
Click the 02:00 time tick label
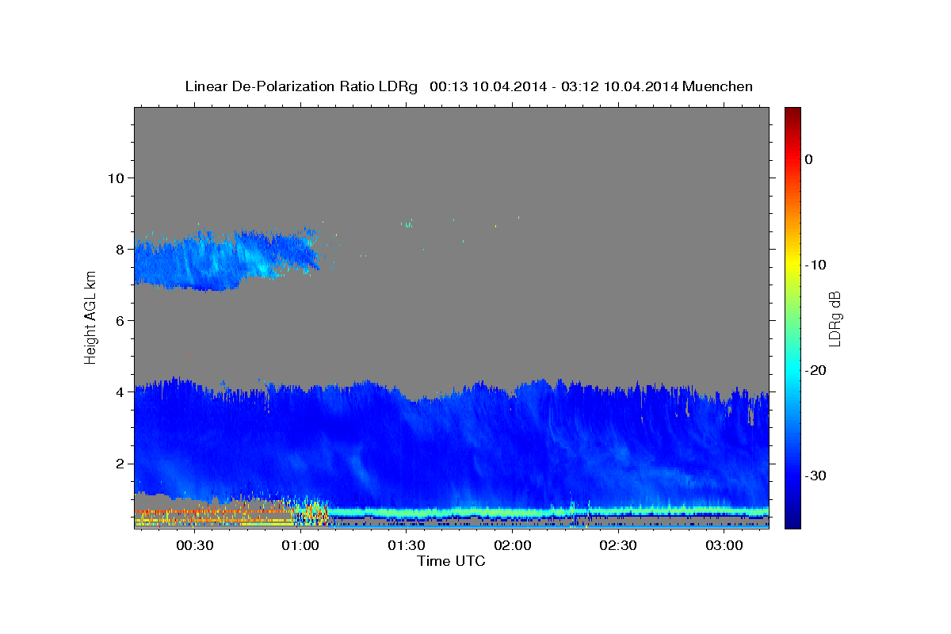coord(513,545)
